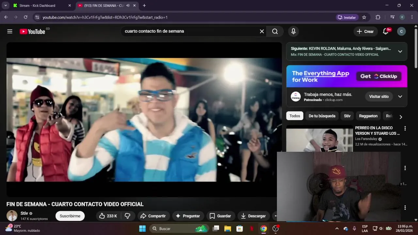Screen dimensions: 418x235
Task: Go to YouTube home via logo
Action: coord(32,31)
